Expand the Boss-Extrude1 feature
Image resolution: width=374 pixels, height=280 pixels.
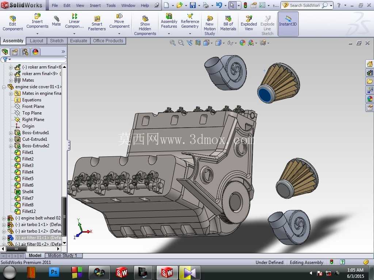[11, 133]
